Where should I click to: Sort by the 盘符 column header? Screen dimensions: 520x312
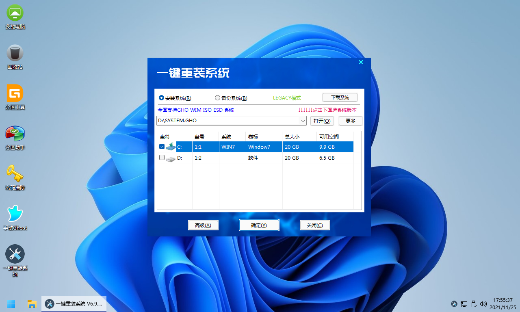click(x=175, y=136)
